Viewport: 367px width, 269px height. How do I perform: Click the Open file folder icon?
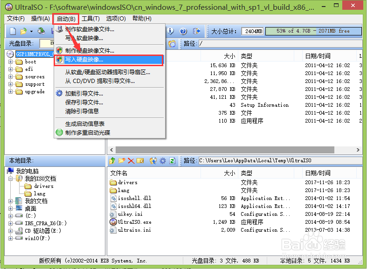[x=24, y=31]
